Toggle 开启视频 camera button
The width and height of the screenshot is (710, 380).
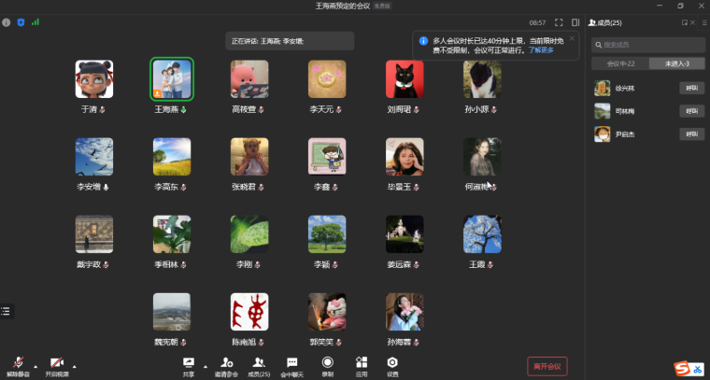tap(56, 365)
